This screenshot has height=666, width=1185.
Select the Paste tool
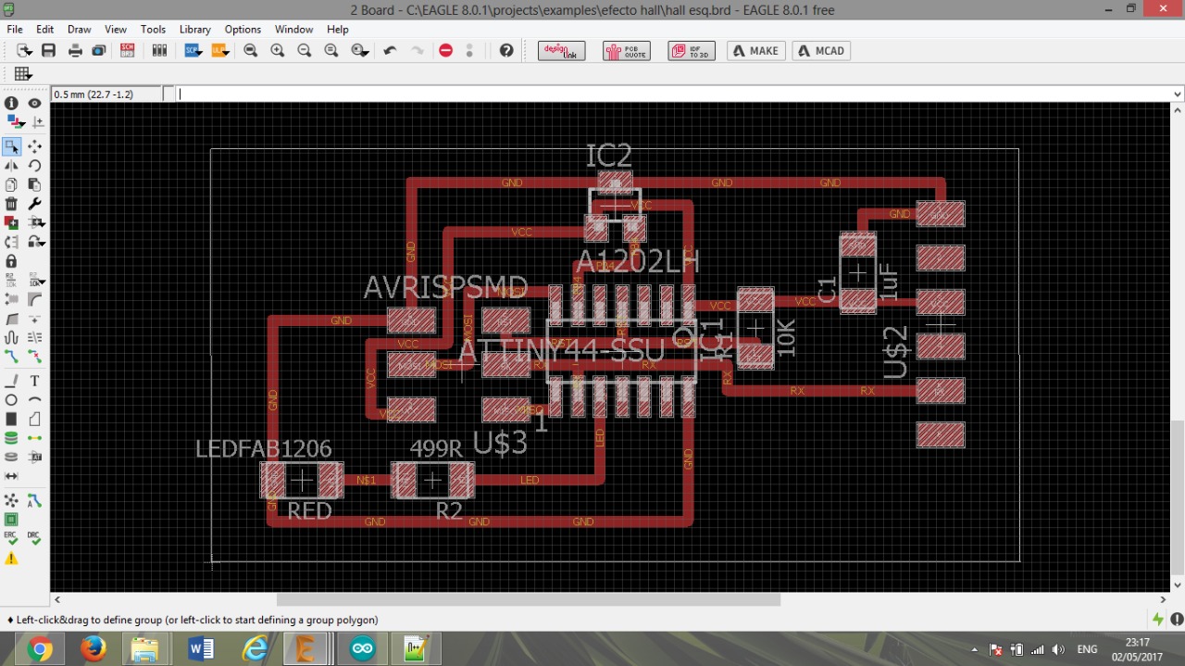(34, 184)
